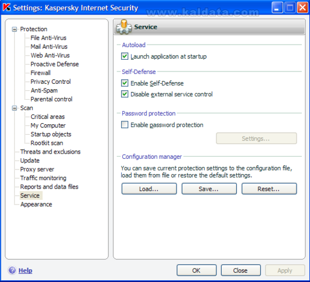Confirm settings with the OK button
Image resolution: width=310 pixels, height=282 pixels.
197,270
